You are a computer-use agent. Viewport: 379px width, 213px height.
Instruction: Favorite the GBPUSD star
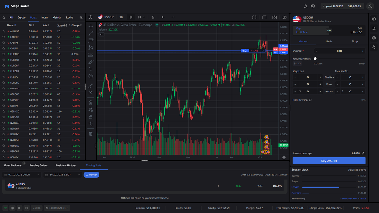click(x=3, y=117)
